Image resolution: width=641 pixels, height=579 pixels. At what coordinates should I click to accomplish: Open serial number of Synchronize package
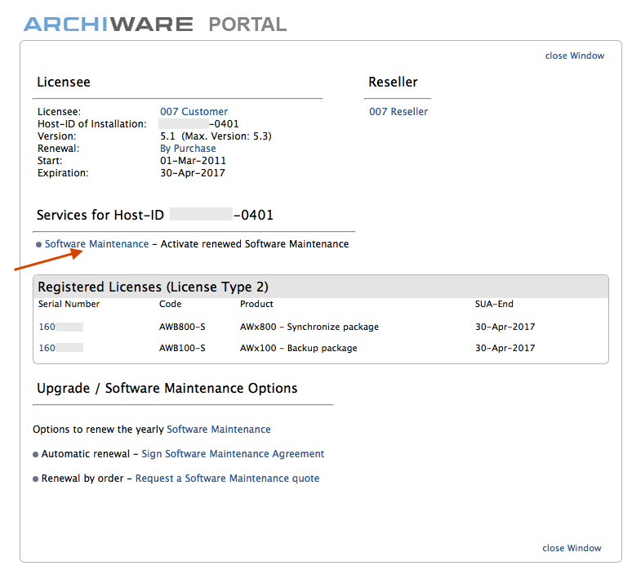pyautogui.click(x=47, y=327)
